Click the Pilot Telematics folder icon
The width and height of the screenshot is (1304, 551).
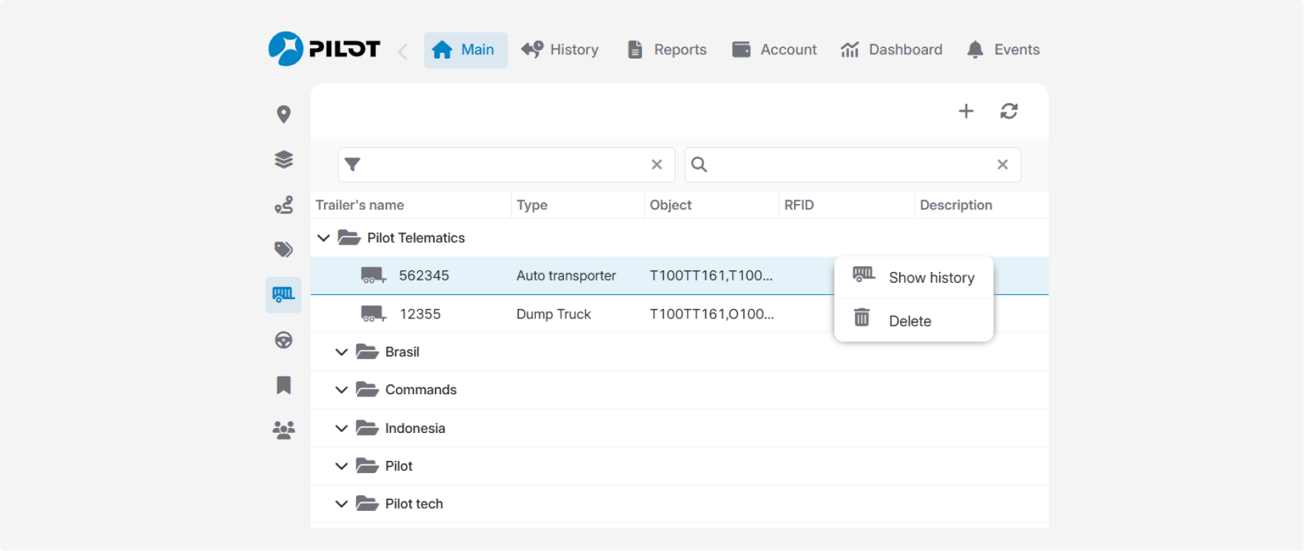coord(349,238)
